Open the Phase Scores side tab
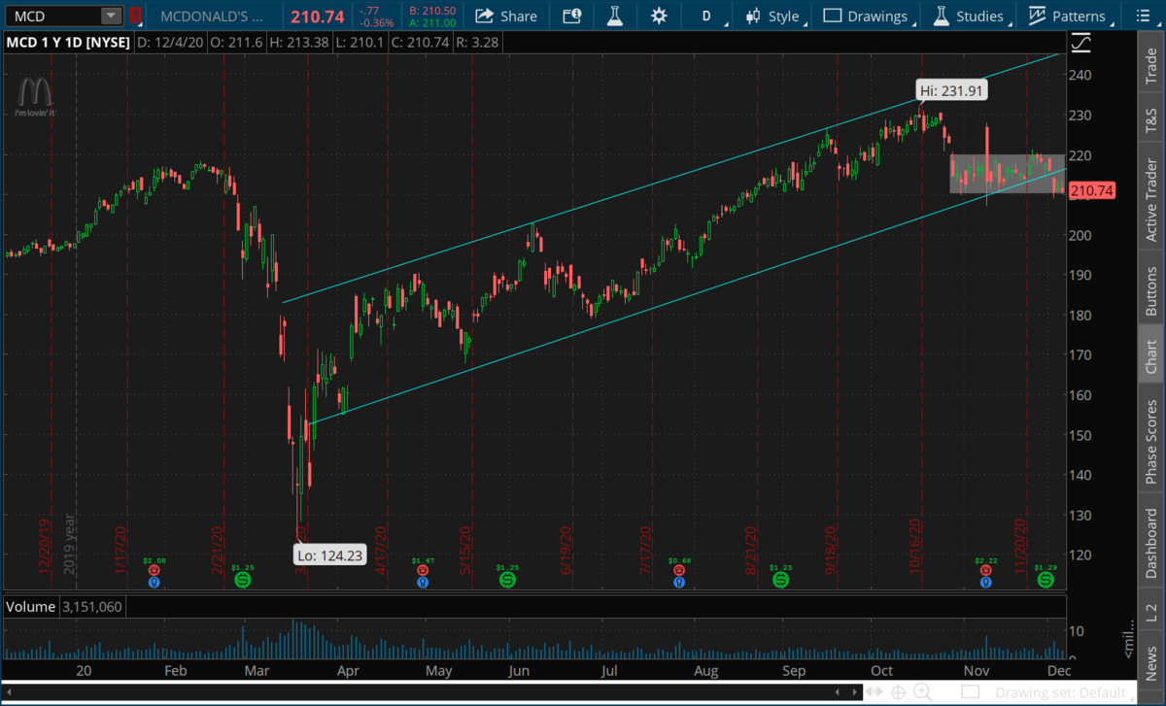 click(x=1151, y=440)
